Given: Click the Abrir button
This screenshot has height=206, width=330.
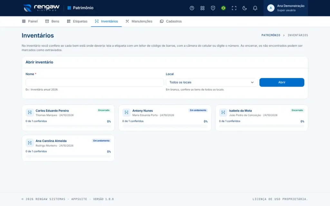Looking at the screenshot, I should click(x=282, y=82).
